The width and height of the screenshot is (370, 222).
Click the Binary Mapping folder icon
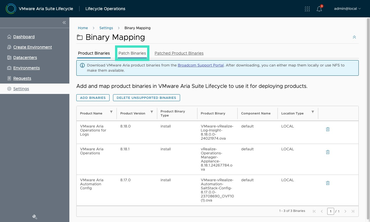click(x=79, y=37)
